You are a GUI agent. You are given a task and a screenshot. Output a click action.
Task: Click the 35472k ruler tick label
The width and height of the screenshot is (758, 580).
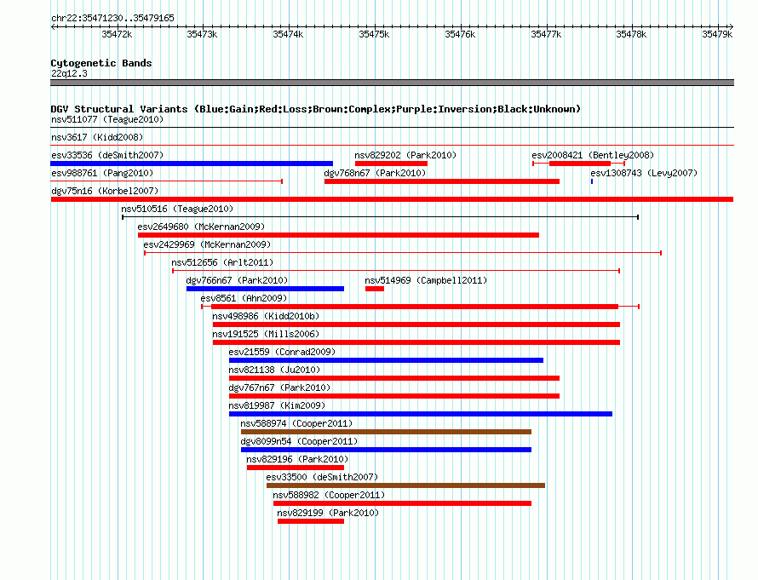[x=117, y=34]
